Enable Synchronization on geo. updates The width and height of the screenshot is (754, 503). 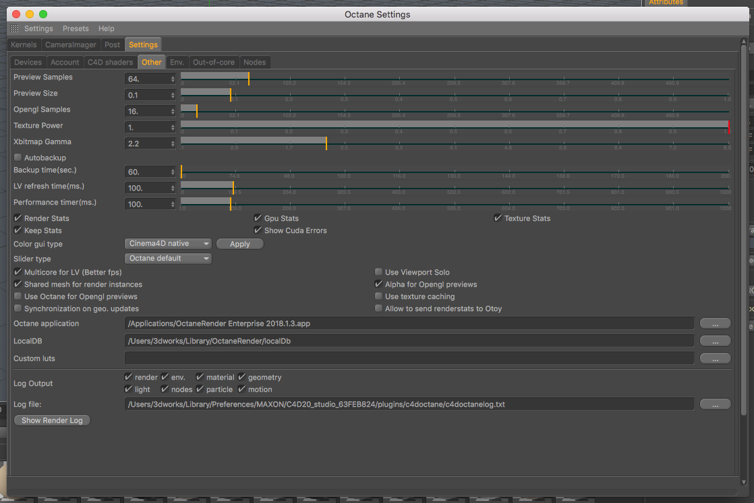coord(18,308)
